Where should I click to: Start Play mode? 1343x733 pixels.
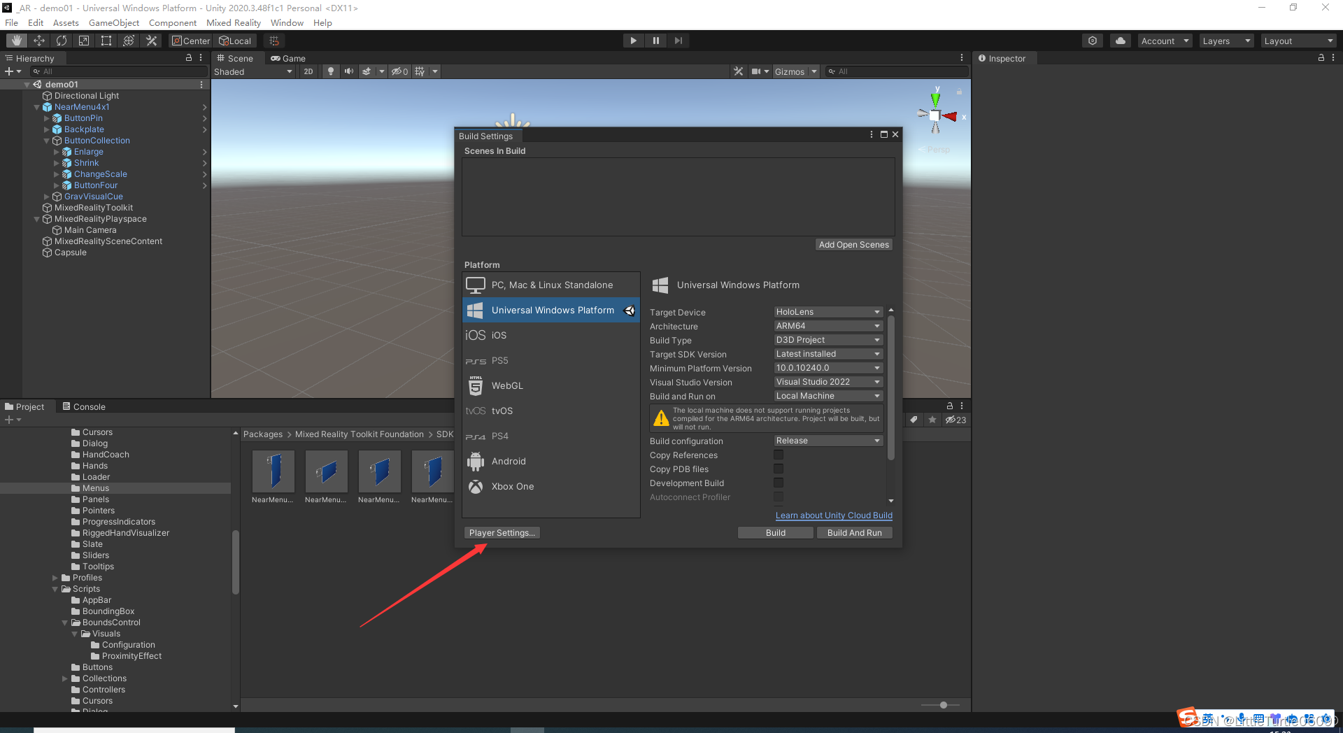(x=633, y=41)
